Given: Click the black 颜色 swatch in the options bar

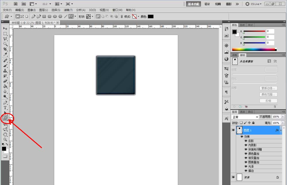Looking at the screenshot, I should coord(151,17).
